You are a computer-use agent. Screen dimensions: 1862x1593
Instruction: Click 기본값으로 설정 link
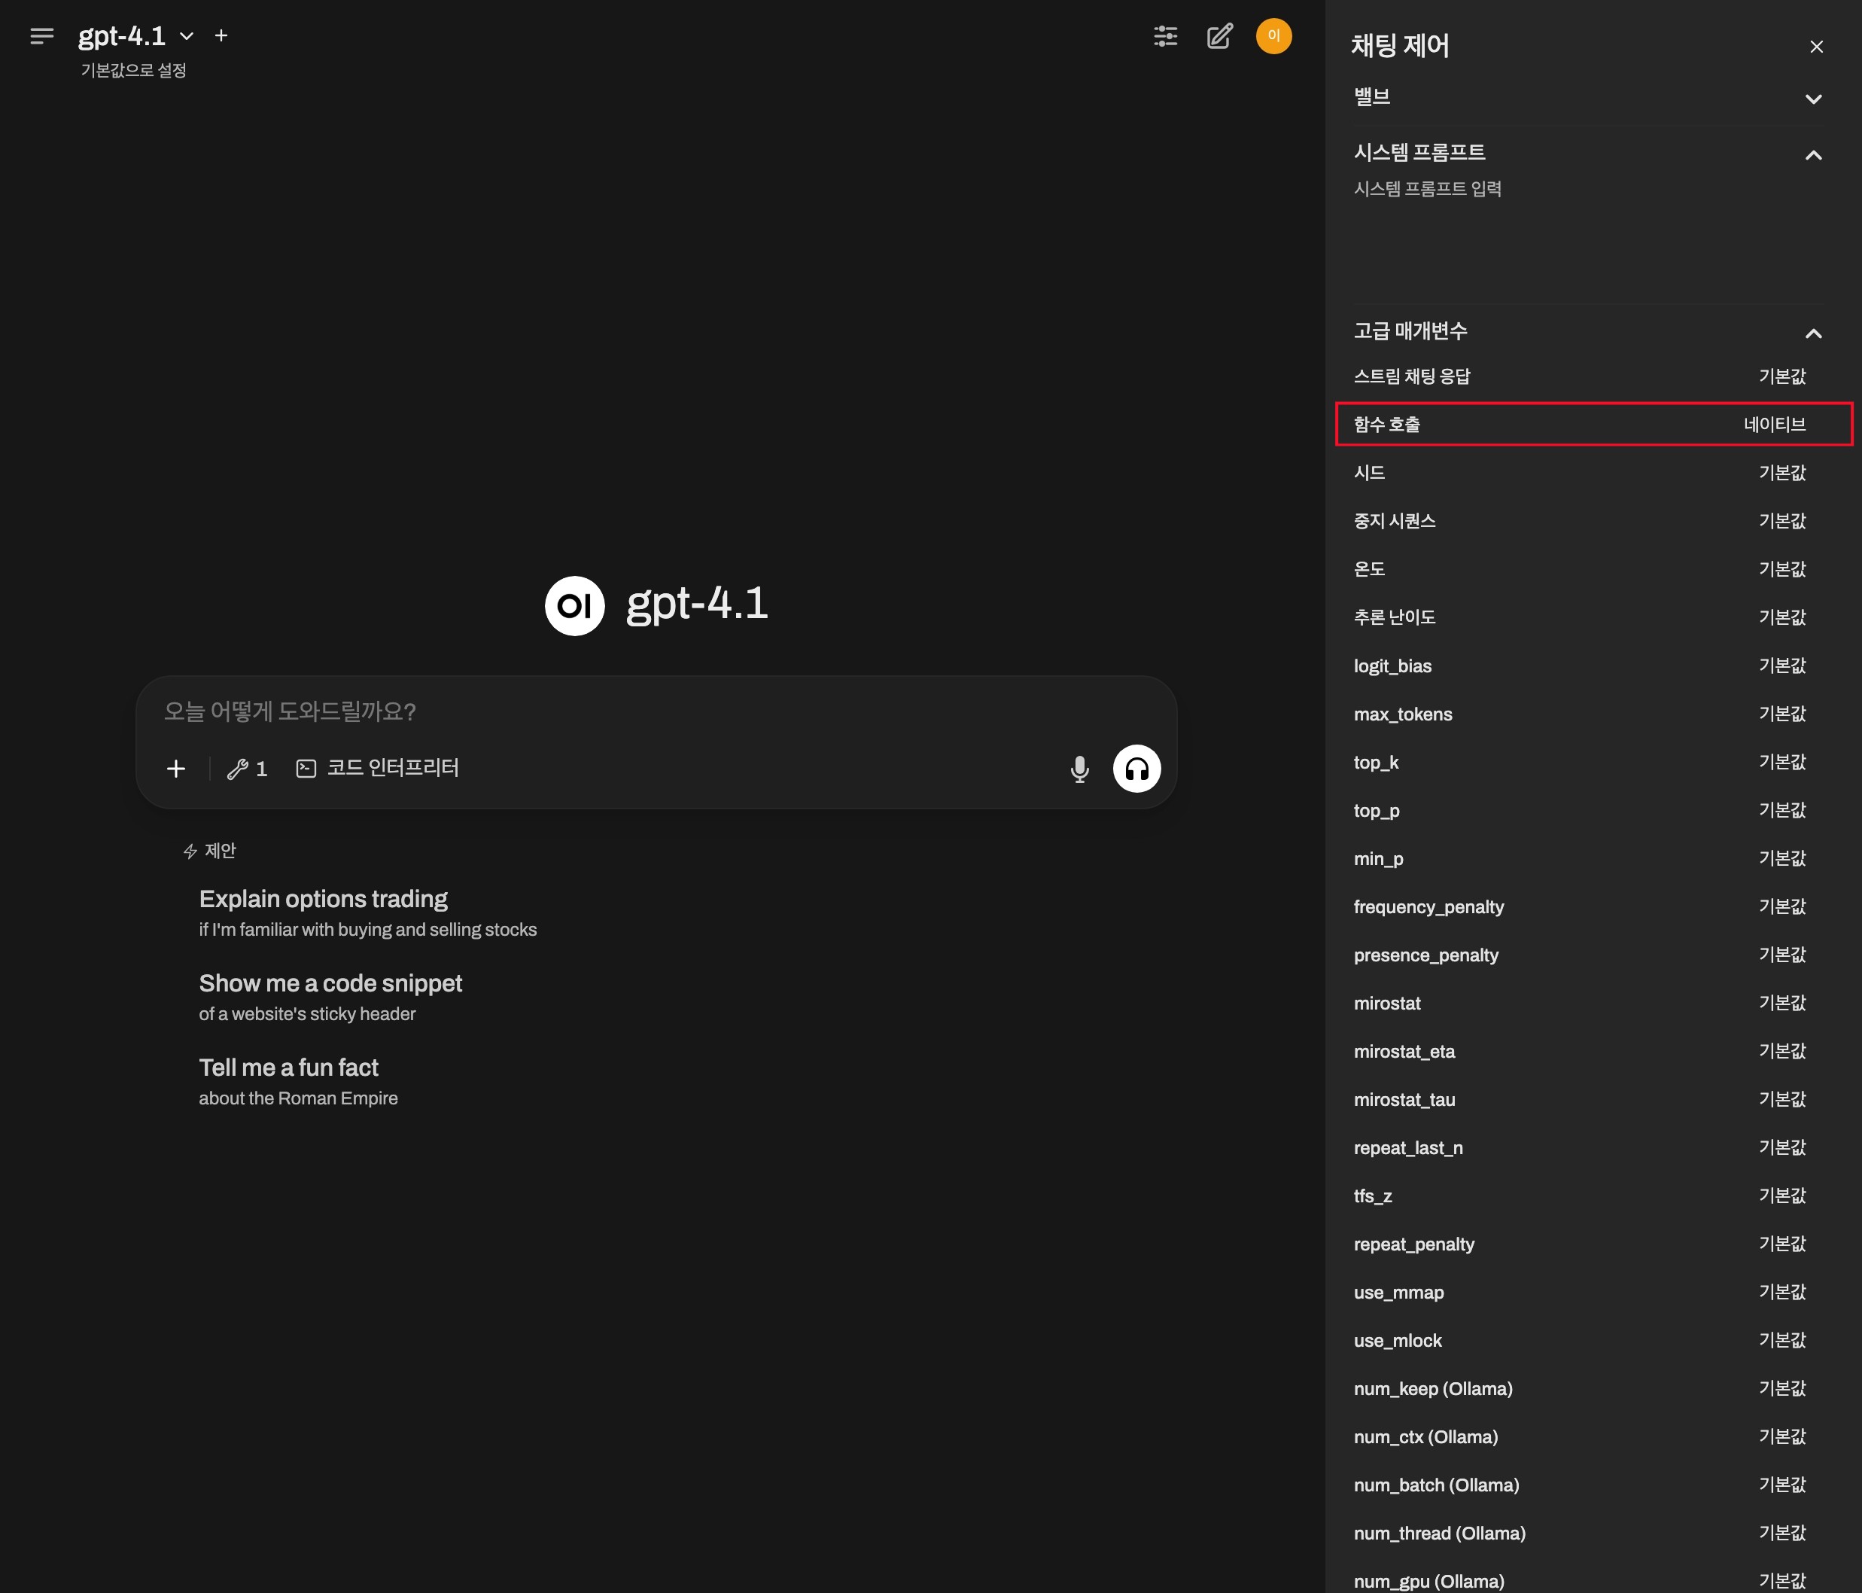[x=134, y=70]
